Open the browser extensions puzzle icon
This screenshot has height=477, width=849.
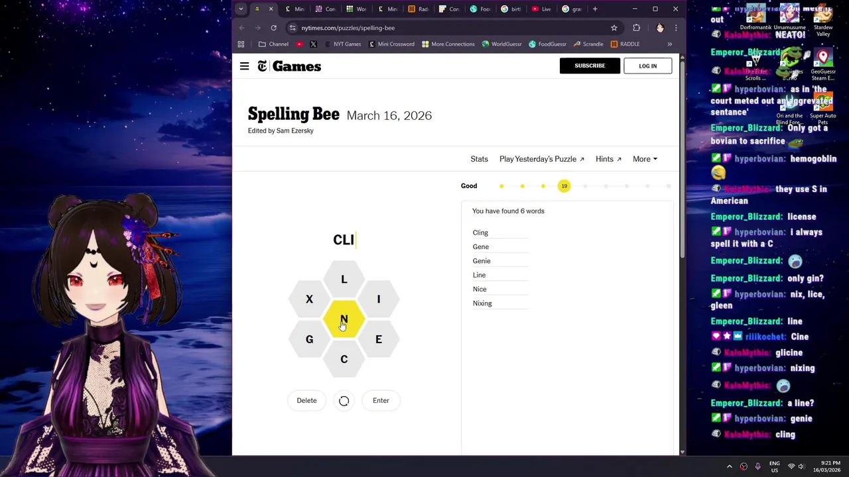pos(637,28)
